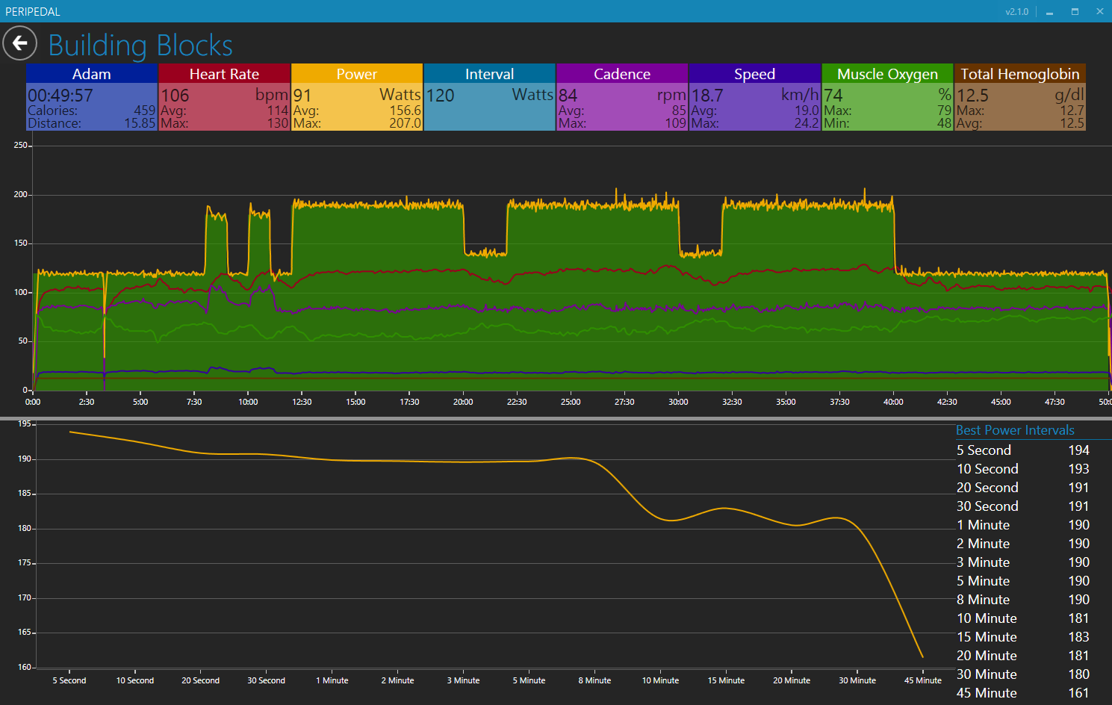Toggle the Heart Rate tile header

(224, 74)
